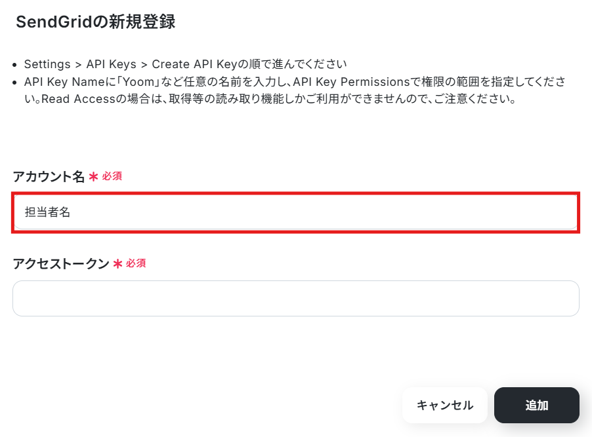
Task: Click the SendGridの新規登録 heading
Action: pyautogui.click(x=96, y=22)
